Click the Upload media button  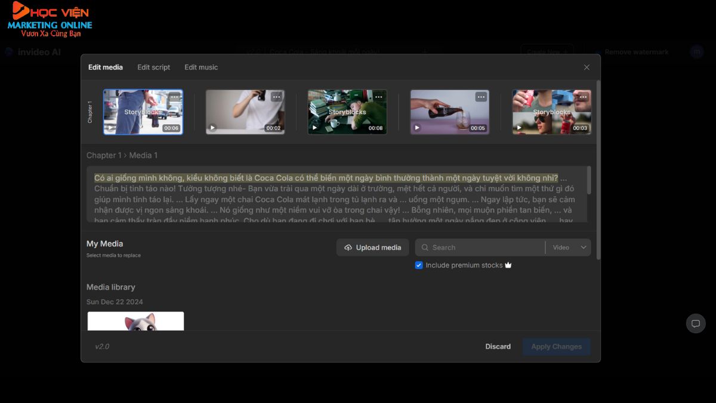(x=373, y=248)
